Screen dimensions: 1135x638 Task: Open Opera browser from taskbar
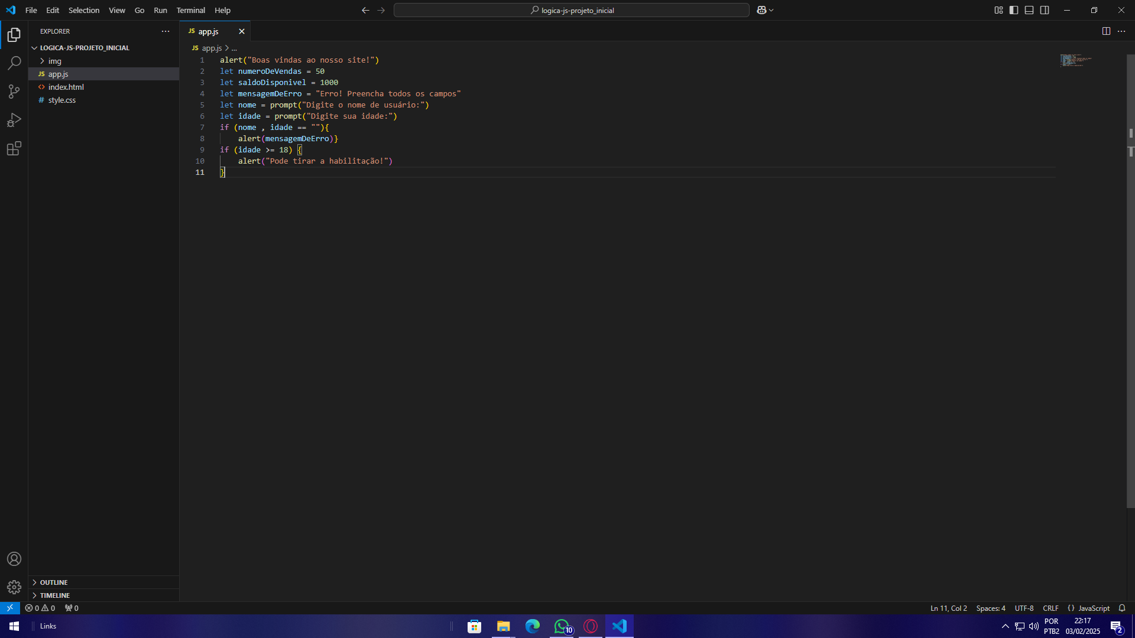591,626
